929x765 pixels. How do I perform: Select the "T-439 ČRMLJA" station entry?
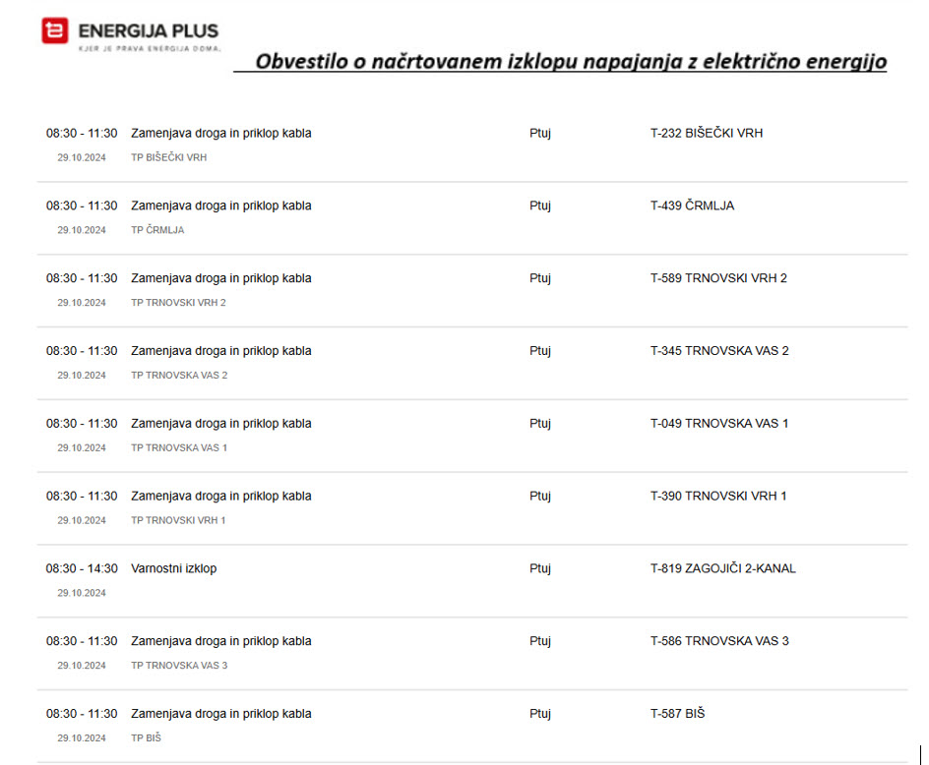point(692,206)
